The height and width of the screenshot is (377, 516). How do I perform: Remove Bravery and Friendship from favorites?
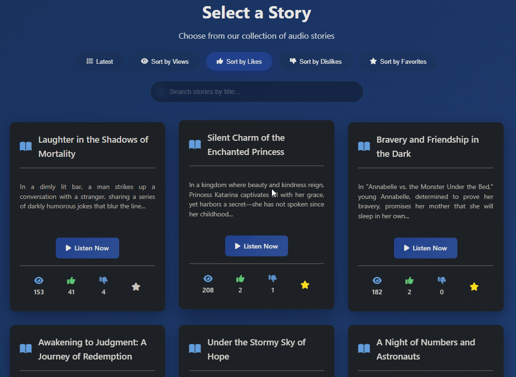474,287
